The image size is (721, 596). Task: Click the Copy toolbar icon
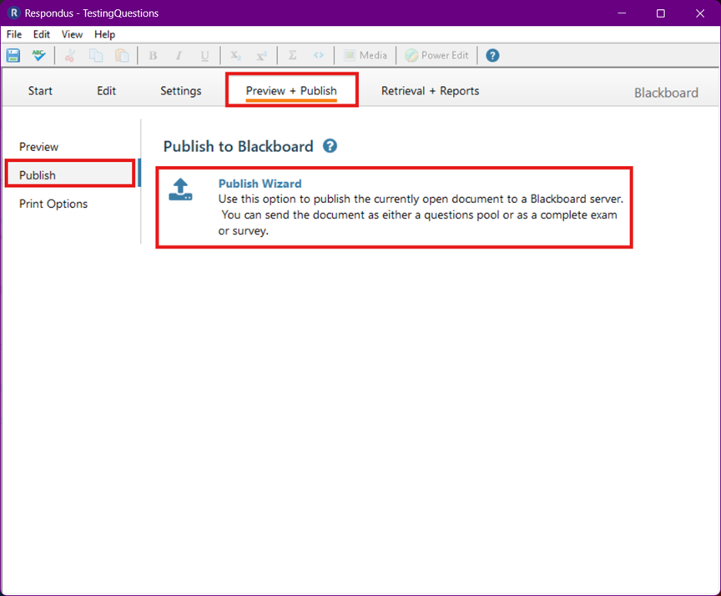[x=96, y=56]
